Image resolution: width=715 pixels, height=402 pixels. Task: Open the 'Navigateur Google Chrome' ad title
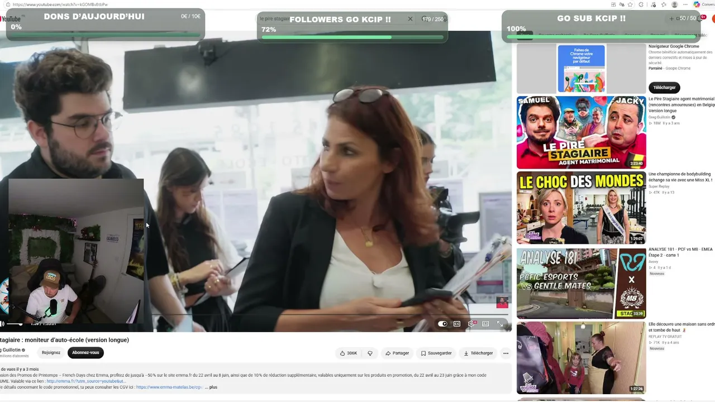pos(674,46)
